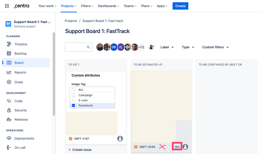Image resolution: width=261 pixels, height=154 pixels.
Task: Filter by the last user avatar photo
Action: point(135,47)
